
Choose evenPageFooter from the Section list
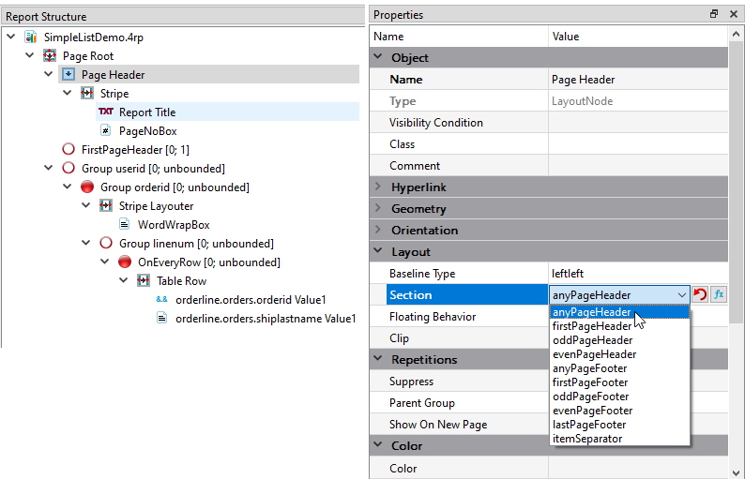click(619, 411)
